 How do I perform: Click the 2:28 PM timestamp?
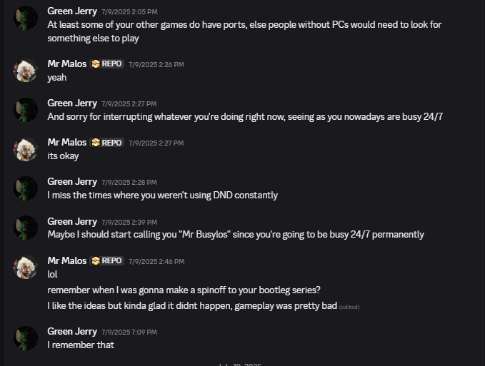(129, 182)
